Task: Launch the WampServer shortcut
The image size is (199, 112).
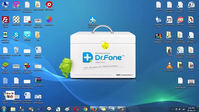Action: tap(16, 6)
